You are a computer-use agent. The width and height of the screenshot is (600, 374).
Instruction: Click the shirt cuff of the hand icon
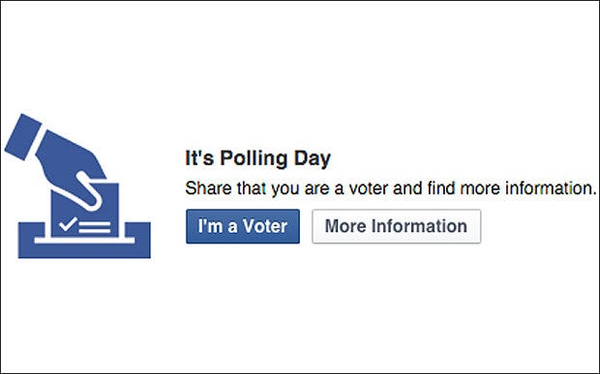23,137
